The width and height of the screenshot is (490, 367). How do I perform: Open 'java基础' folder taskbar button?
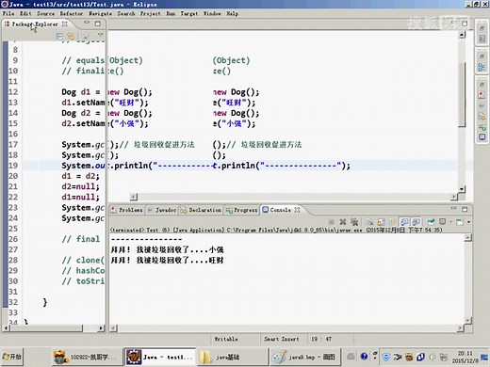tap(233, 357)
